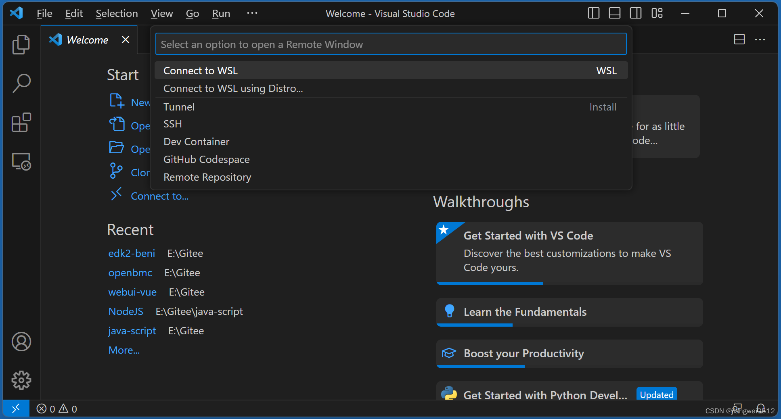This screenshot has width=781, height=419.
Task: Click the Python logo icon
Action: [449, 393]
